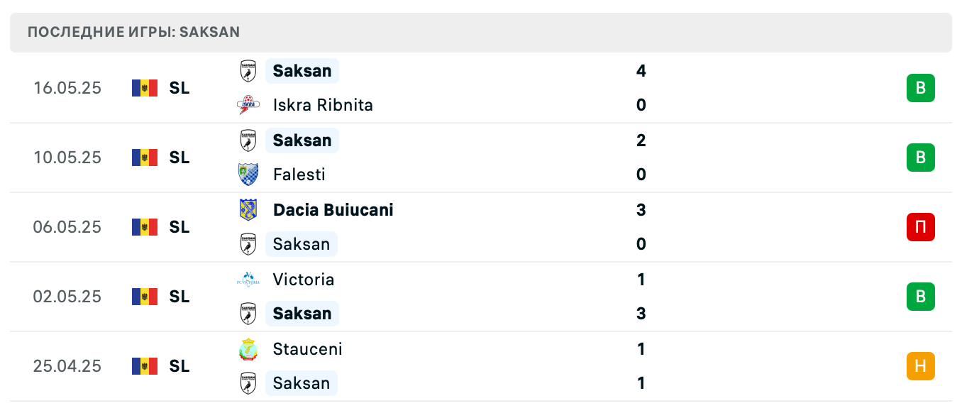Click the green win badge for 02.05.25
The width and height of the screenshot is (962, 413).
920,297
